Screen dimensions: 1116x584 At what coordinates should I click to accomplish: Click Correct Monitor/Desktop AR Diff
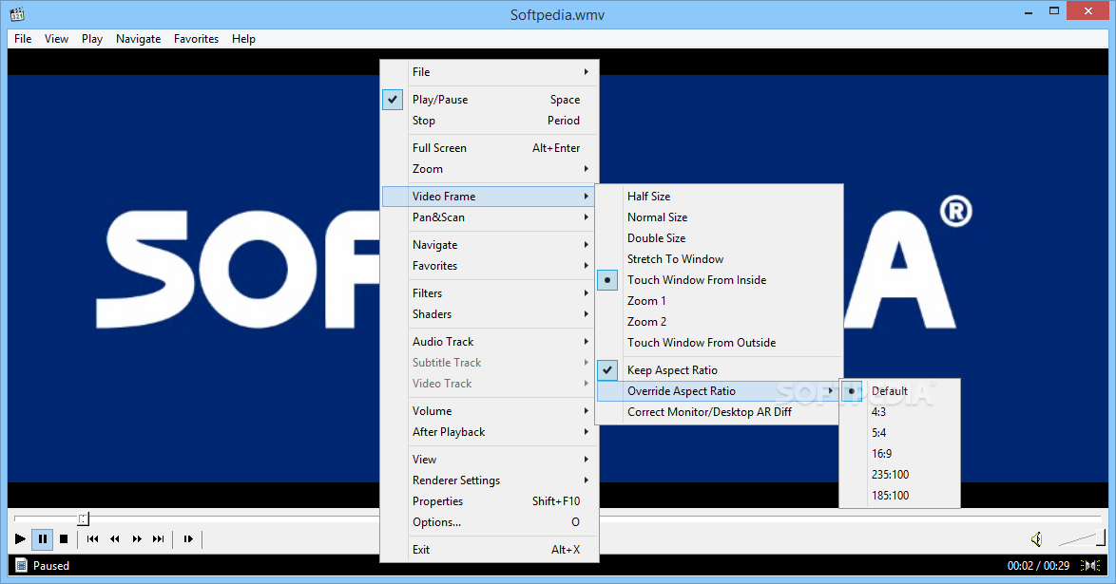click(719, 412)
